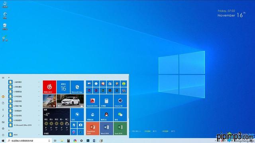Expand chevron of folder number 7
255x143 pixels.
[39, 111]
